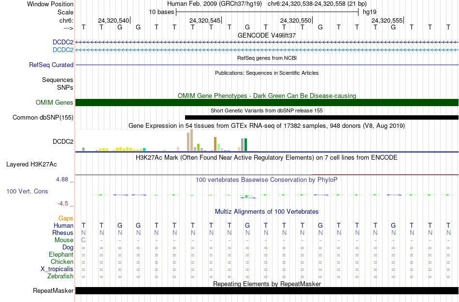The image size is (459, 302).
Task: Click the chr6:24,320,538-24,320,558 (21 bp) coordinates
Action: pyautogui.click(x=317, y=4)
